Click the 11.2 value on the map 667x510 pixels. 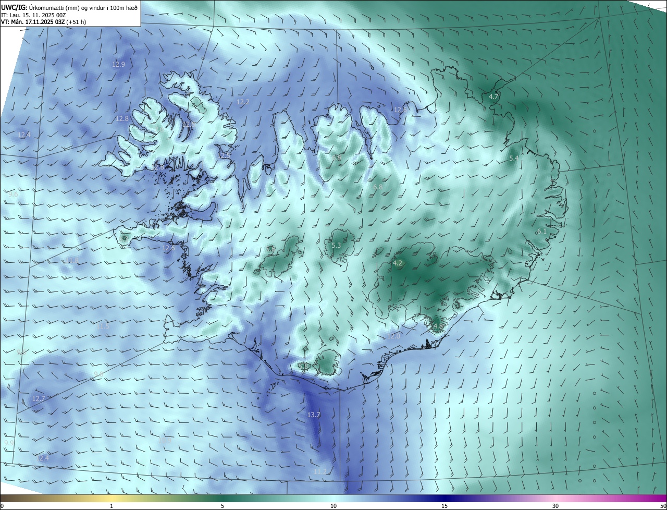(320, 471)
